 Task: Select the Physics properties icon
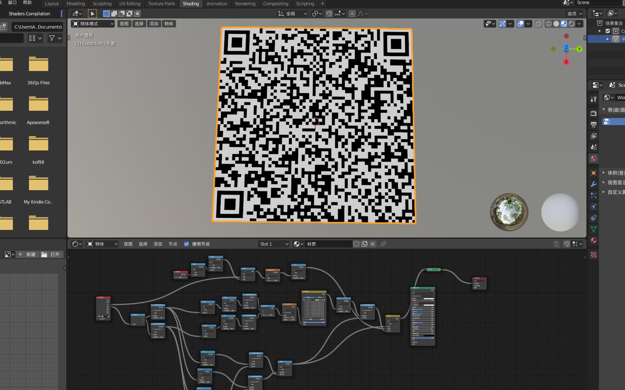point(593,206)
